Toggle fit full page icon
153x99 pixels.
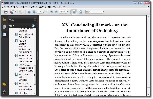pos(80,12)
